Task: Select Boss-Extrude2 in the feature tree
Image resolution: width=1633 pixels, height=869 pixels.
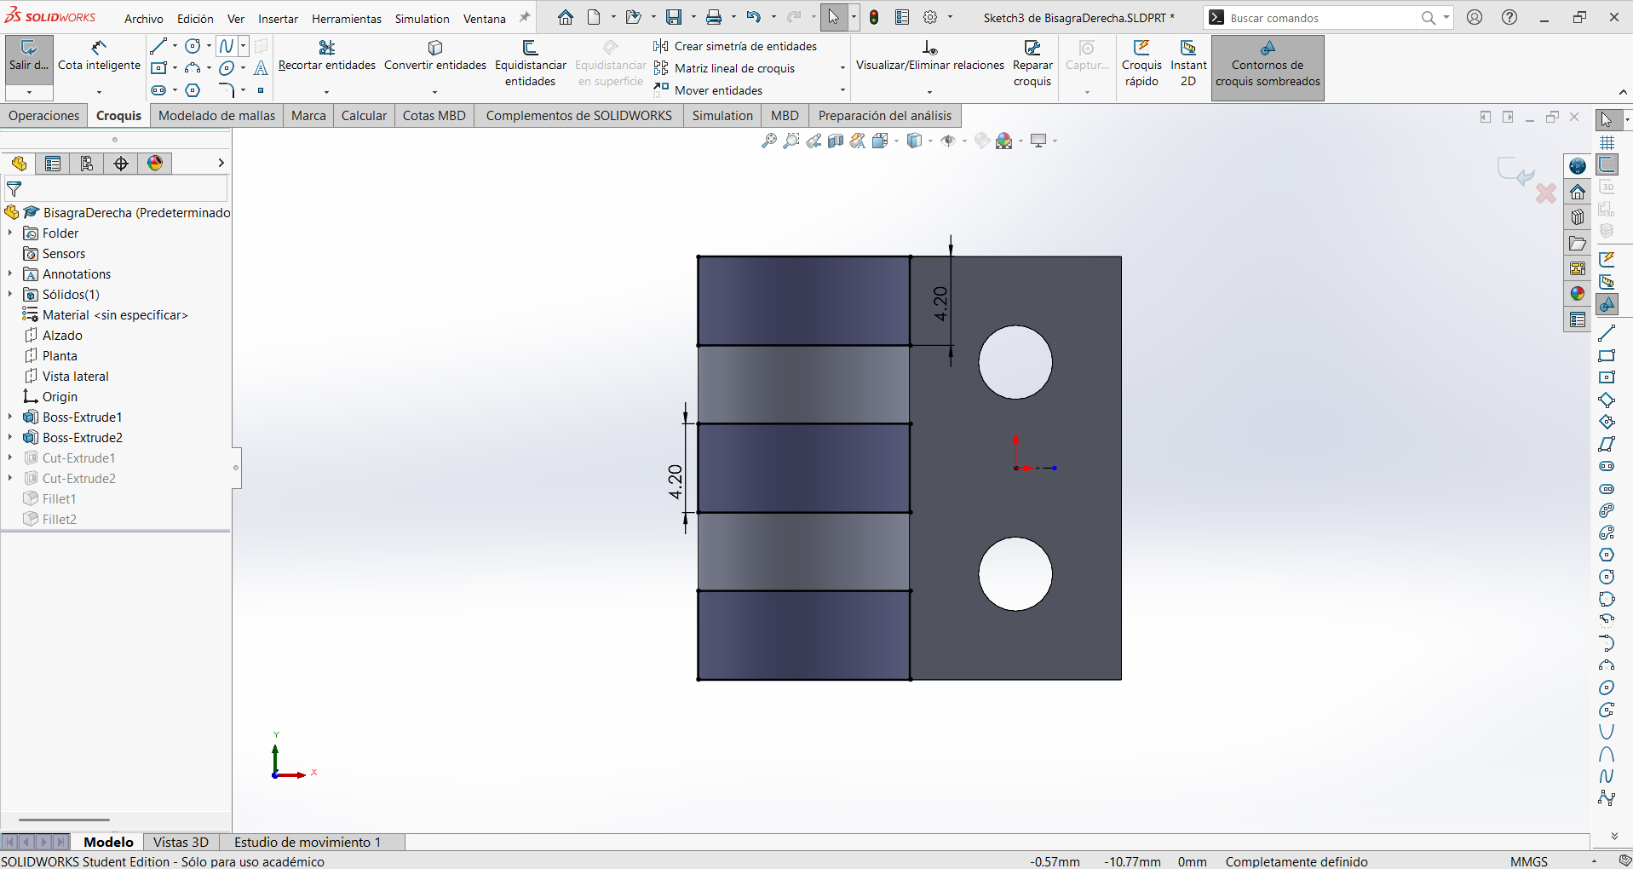Action: tap(83, 437)
